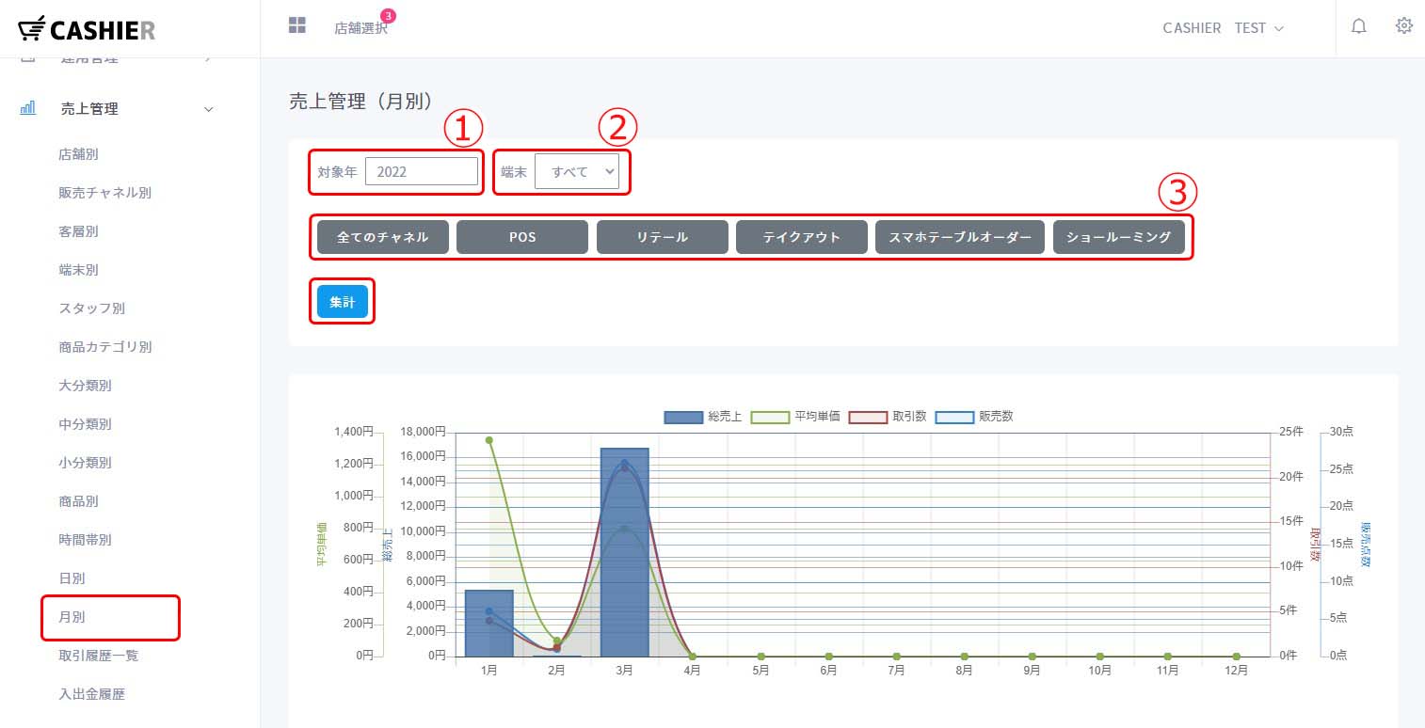1425x728 pixels.
Task: Open the notification bell
Action: (x=1358, y=26)
